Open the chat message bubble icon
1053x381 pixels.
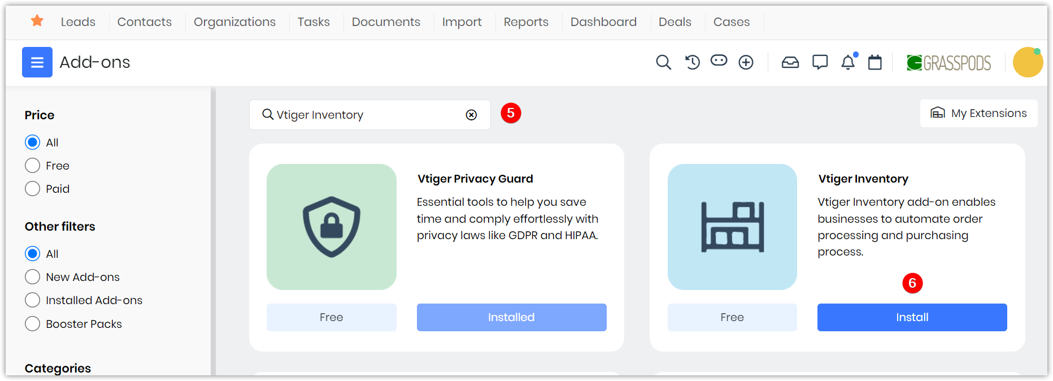pyautogui.click(x=820, y=62)
